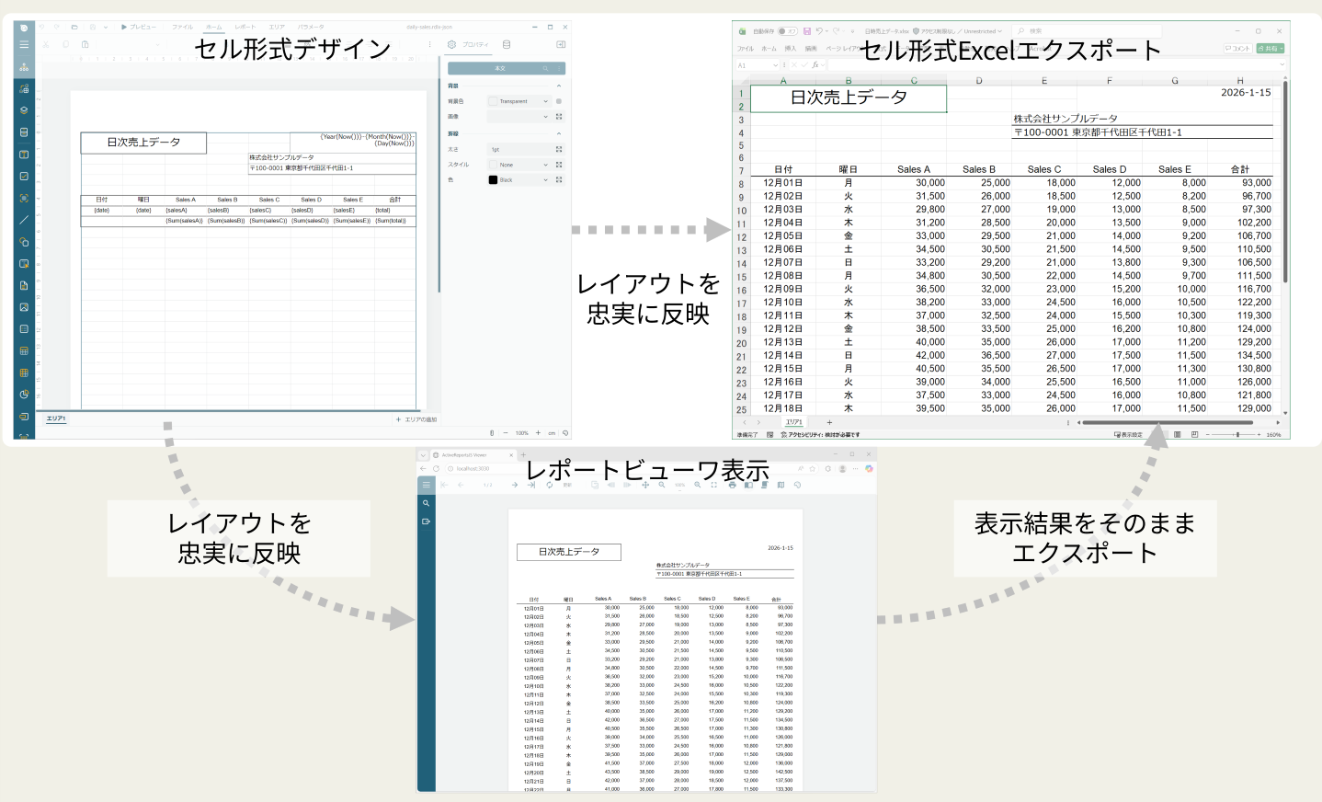Open search in the report viewer sidebar

click(x=426, y=503)
